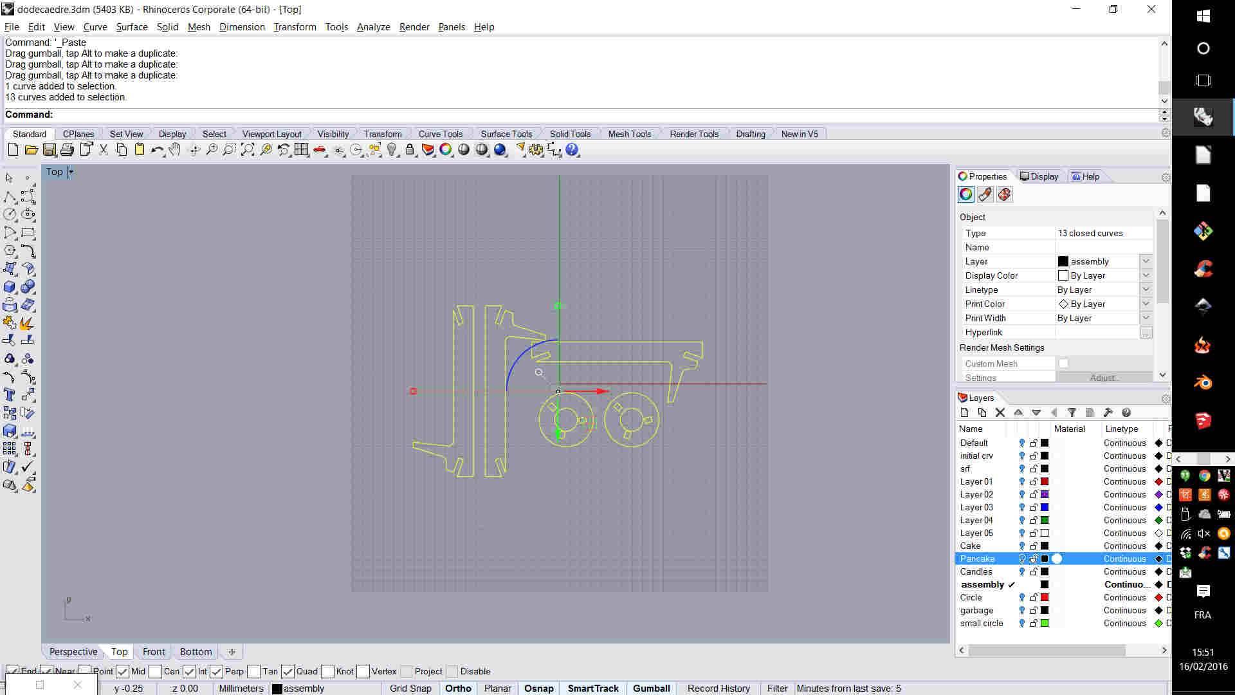Expand the Display Color dropdown

point(1146,275)
